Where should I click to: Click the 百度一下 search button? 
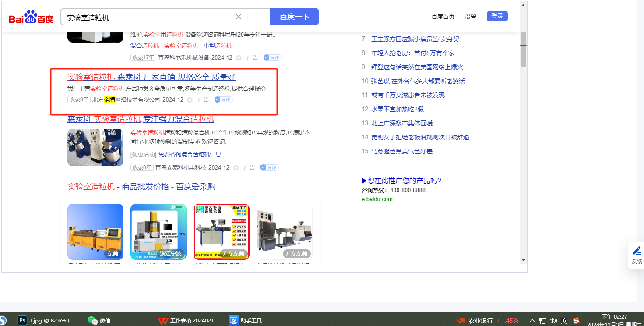tap(295, 17)
